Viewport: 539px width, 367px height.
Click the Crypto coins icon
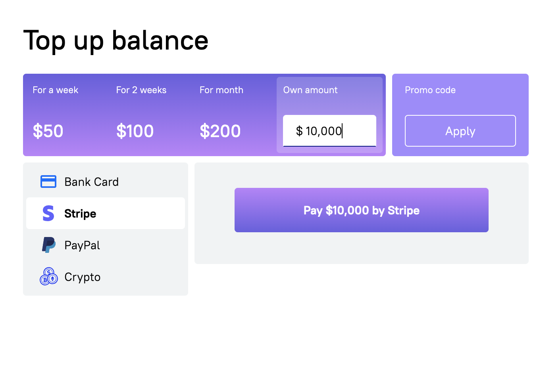click(49, 276)
